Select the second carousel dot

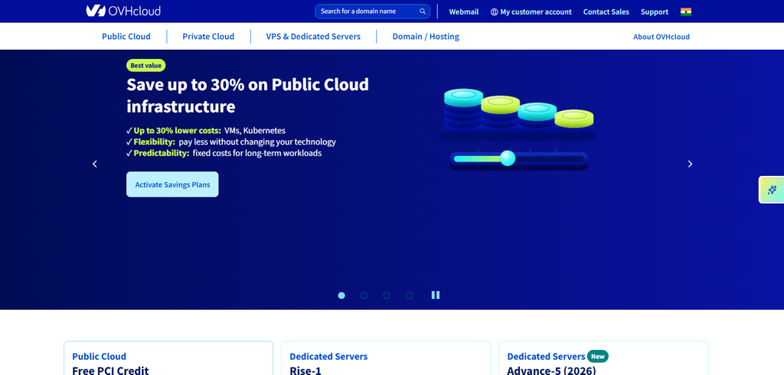tap(364, 295)
